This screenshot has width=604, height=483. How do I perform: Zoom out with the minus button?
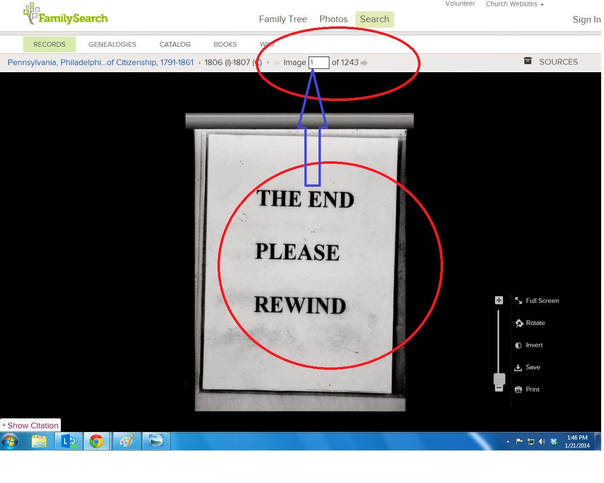499,388
